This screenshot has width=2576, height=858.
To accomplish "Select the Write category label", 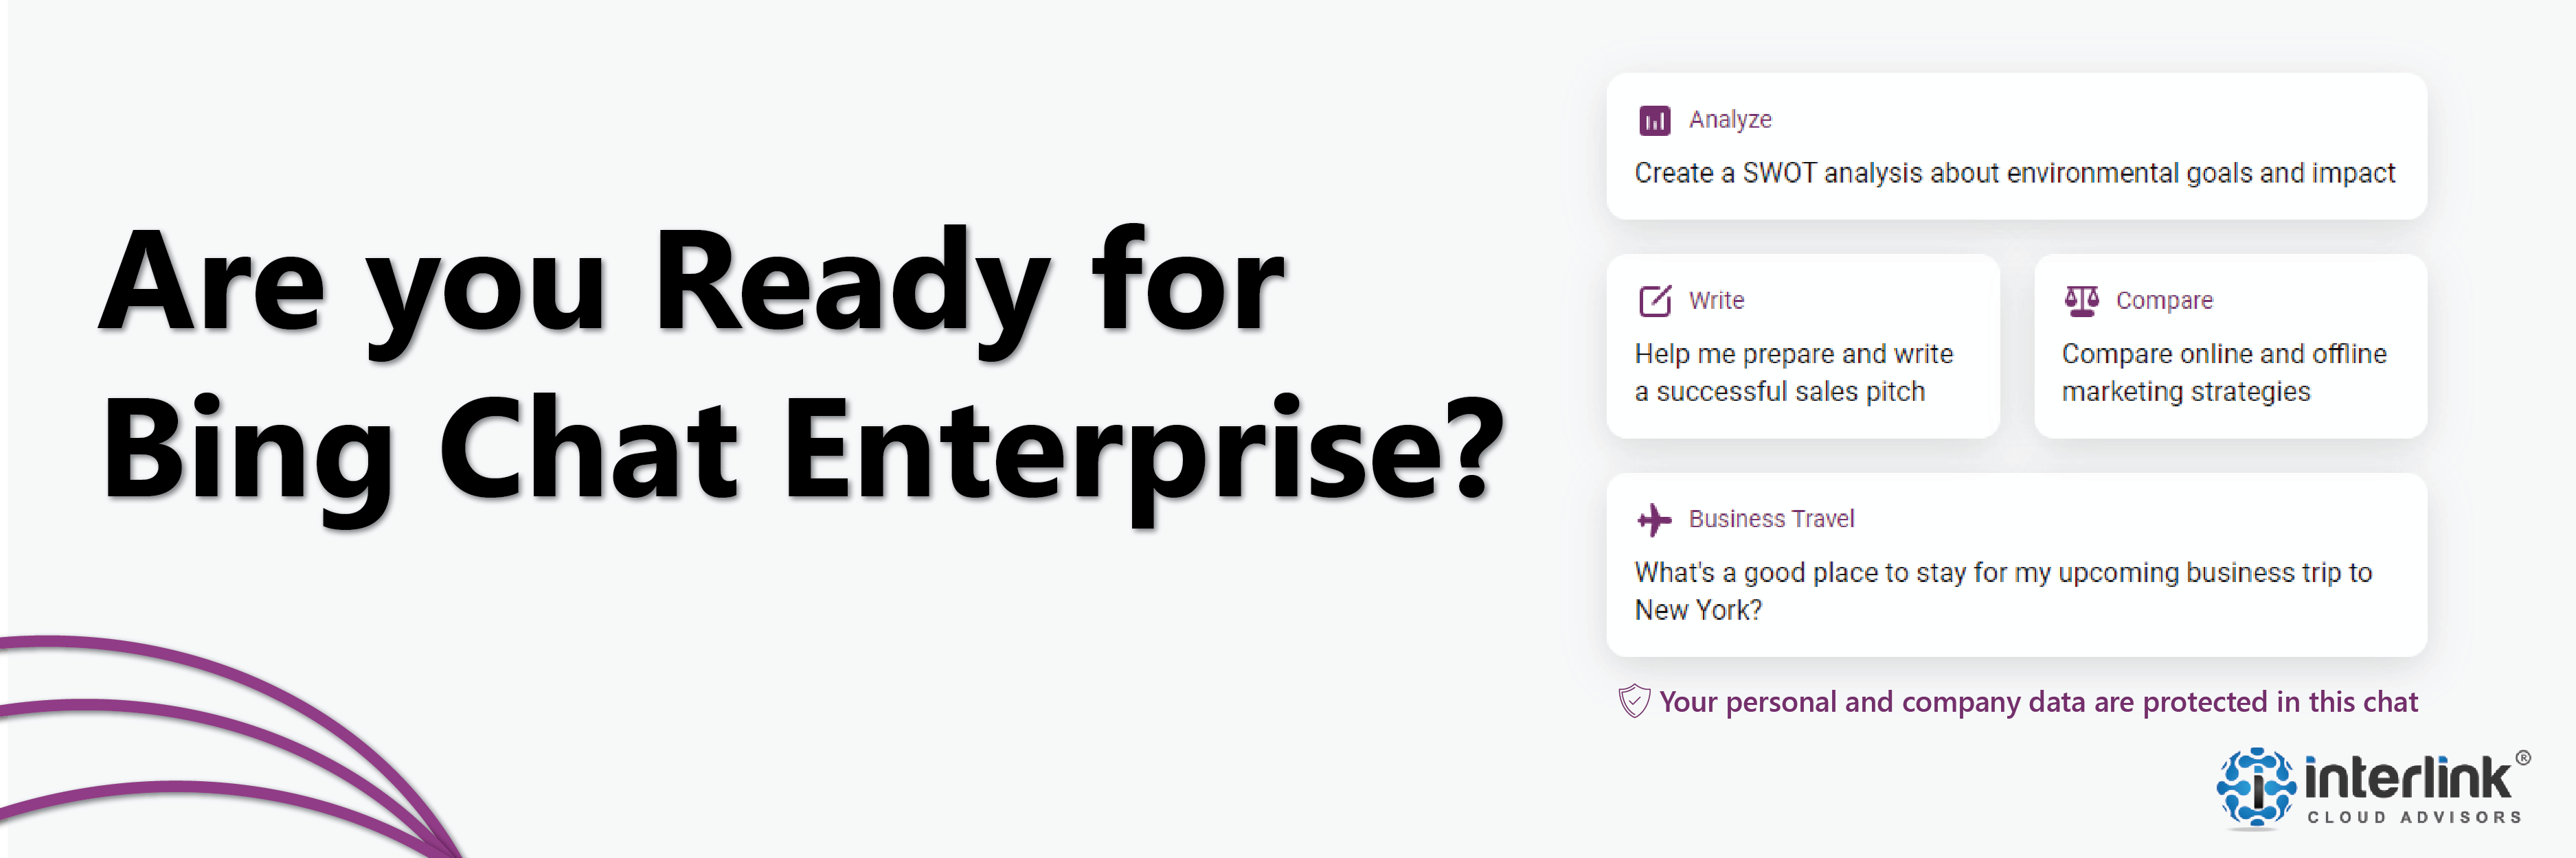I will click(1716, 301).
